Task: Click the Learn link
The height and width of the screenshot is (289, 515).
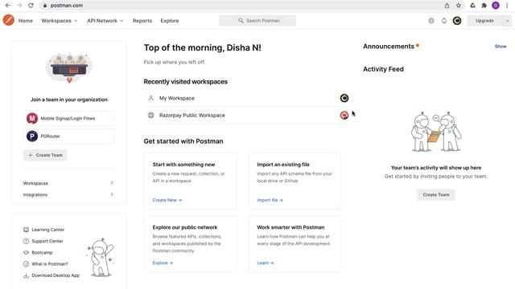Action: click(x=265, y=263)
